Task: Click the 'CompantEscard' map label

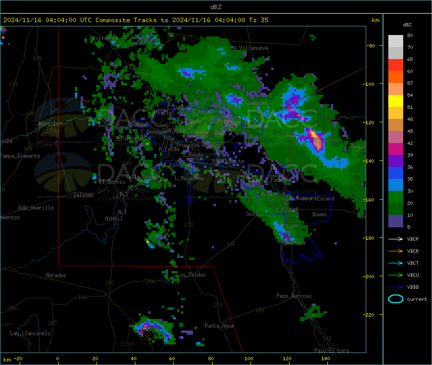Action: tap(315, 198)
